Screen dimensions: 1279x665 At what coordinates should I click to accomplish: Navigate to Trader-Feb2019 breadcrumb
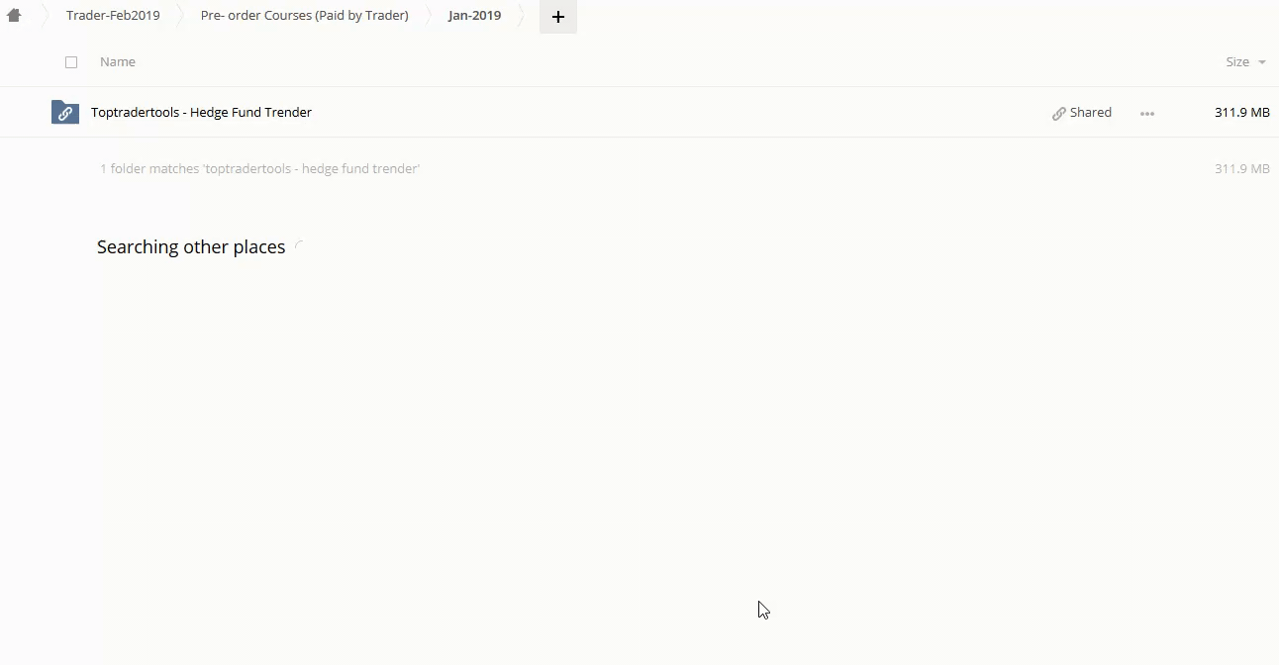coord(113,16)
